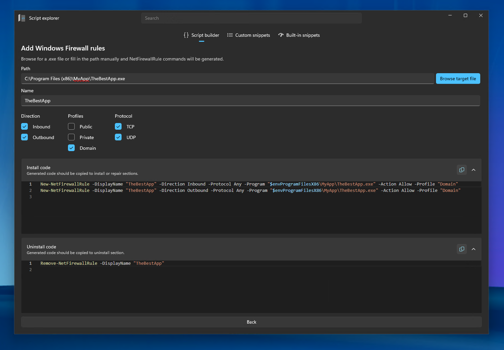Uncheck the Outbound direction checkbox
Viewport: 504px width, 350px height.
click(x=24, y=137)
